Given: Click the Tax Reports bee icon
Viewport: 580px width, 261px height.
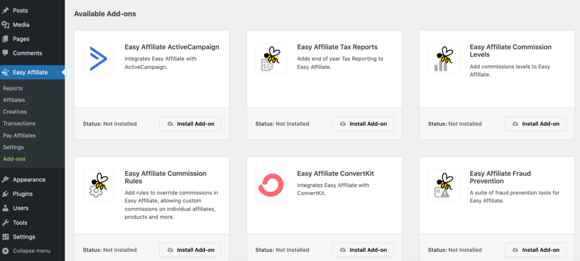Looking at the screenshot, I should [271, 59].
